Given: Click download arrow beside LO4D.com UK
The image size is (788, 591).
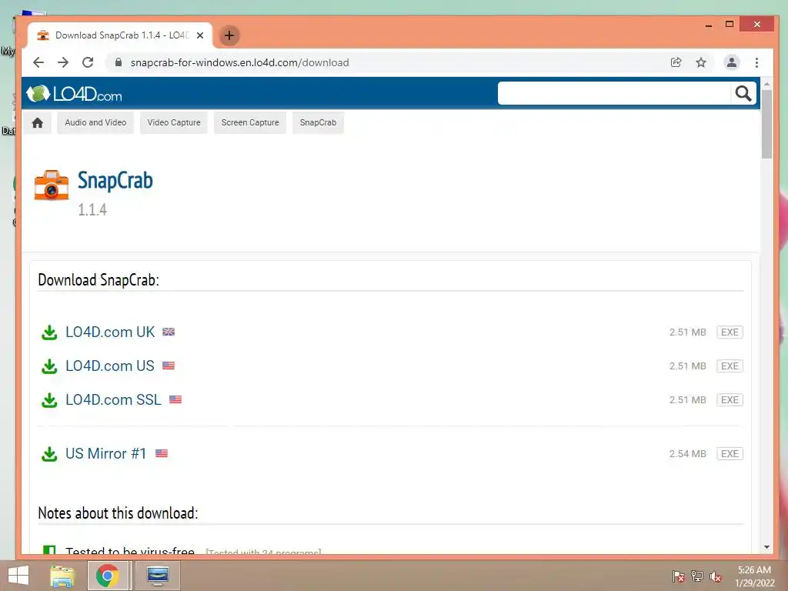Looking at the screenshot, I should (49, 332).
